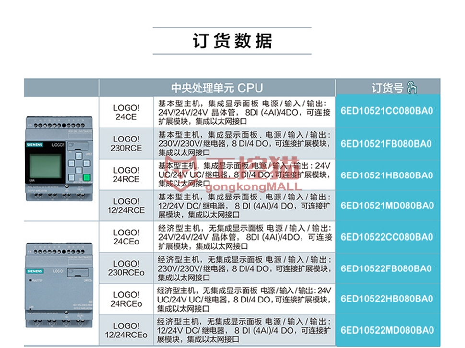This screenshot has width=465, height=348.
Task: Click the LOGO! 24RCEo model cell
Action: (126, 299)
